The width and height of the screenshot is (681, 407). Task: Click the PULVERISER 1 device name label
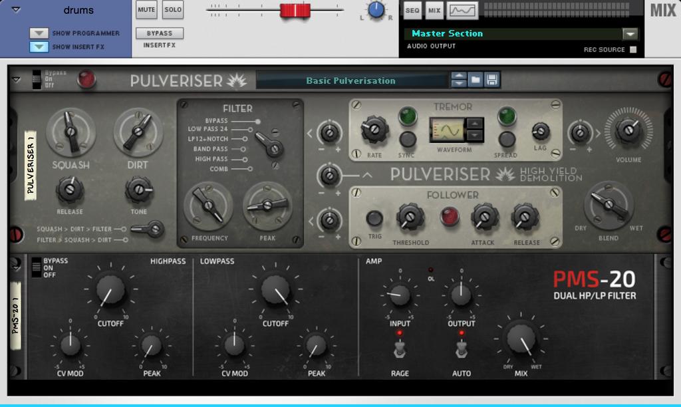(31, 166)
